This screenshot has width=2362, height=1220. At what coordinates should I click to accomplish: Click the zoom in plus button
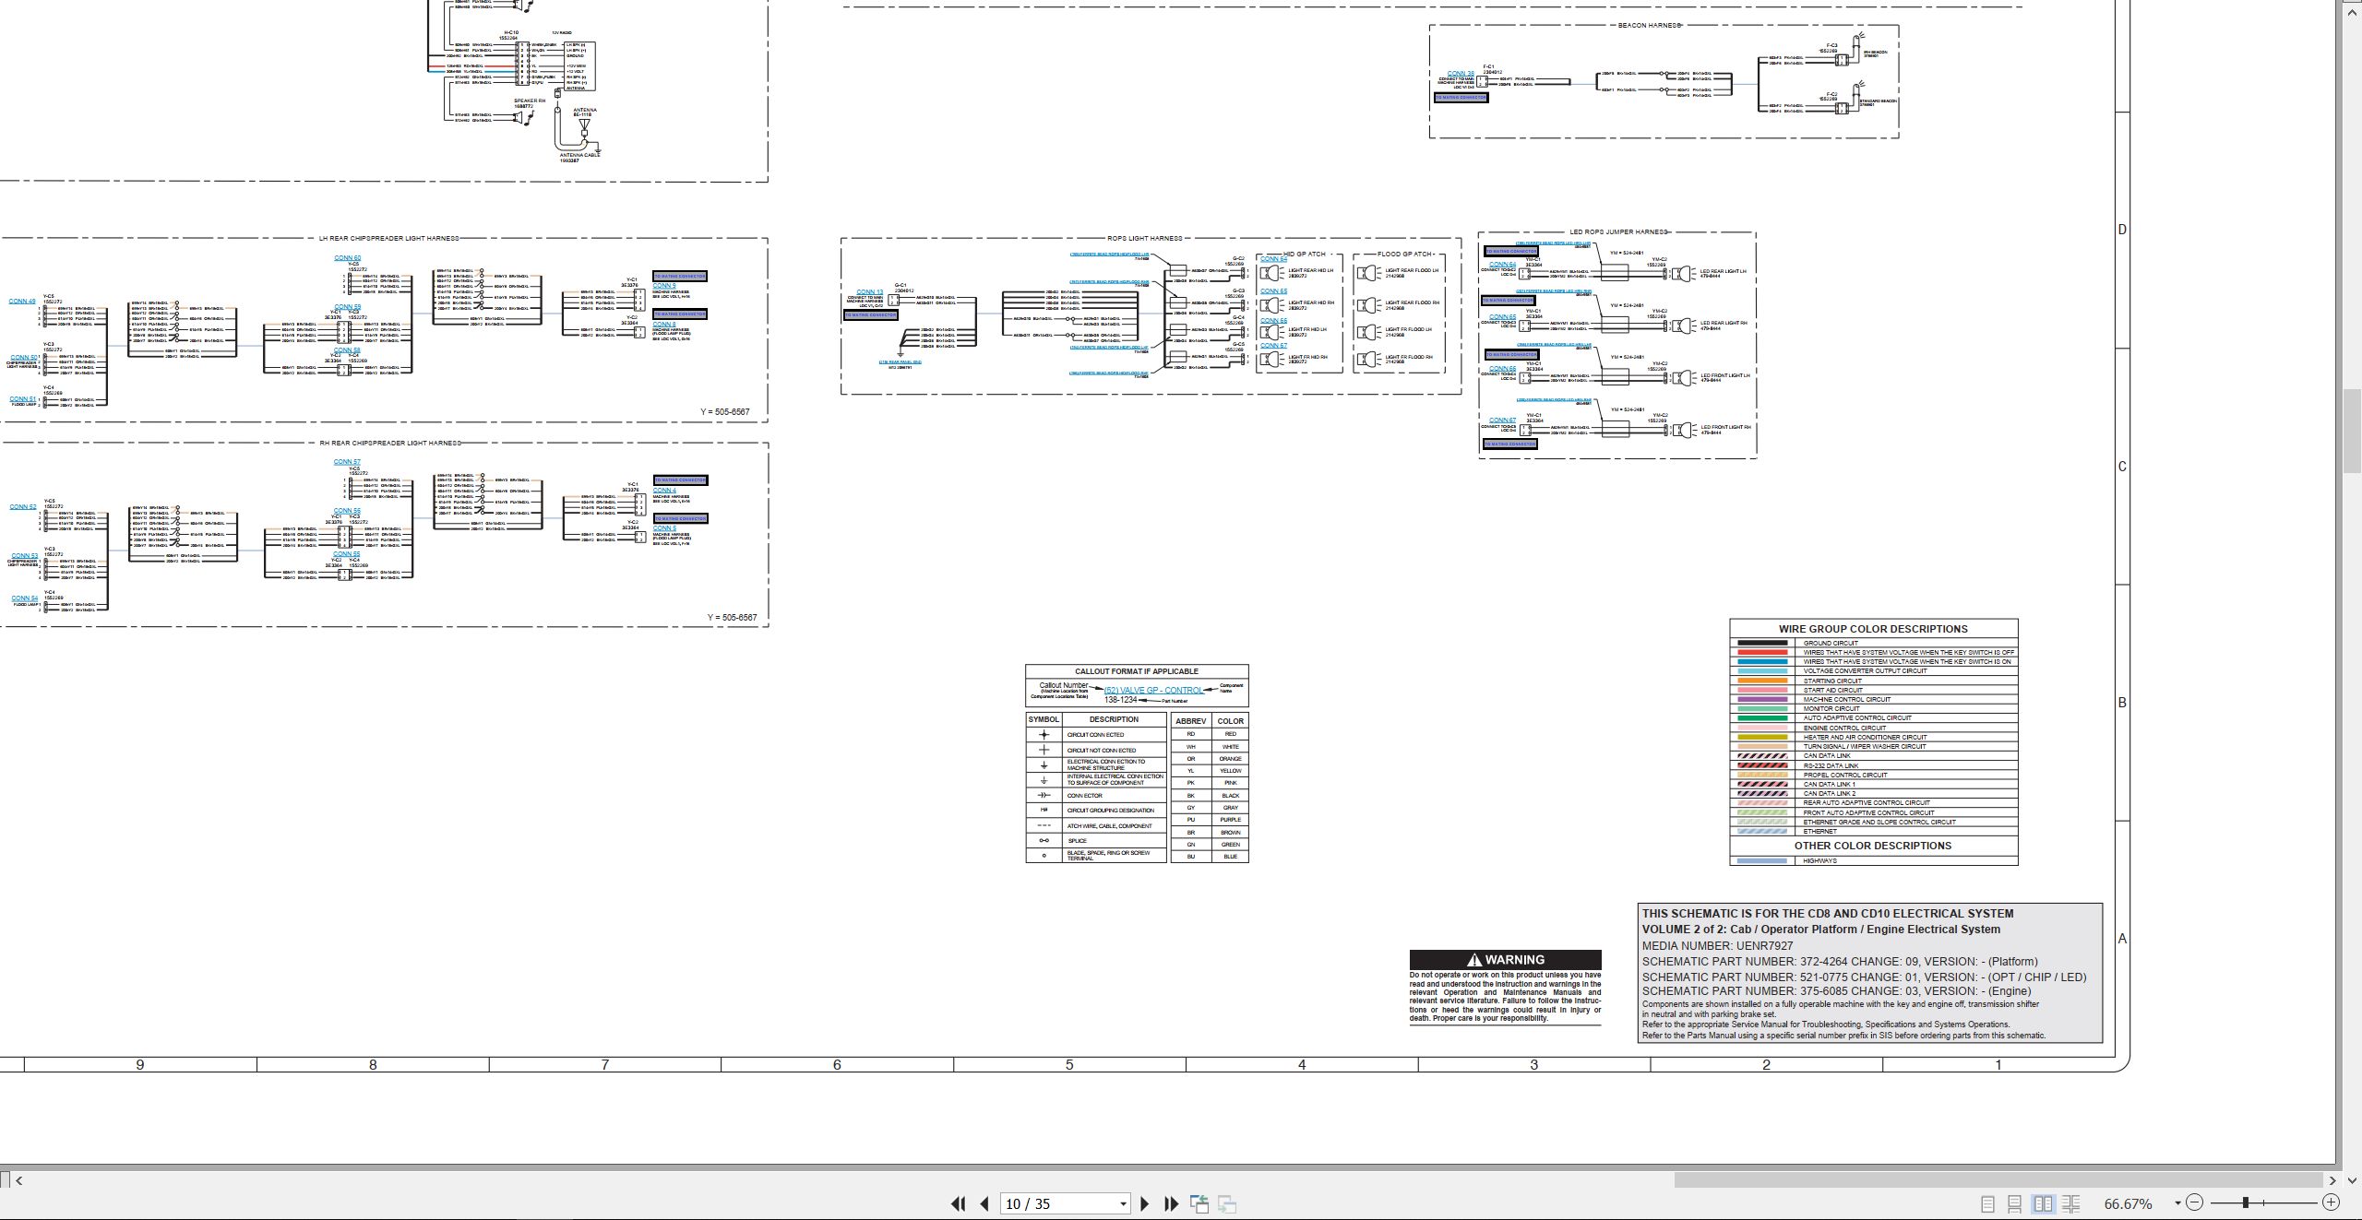2331,1202
